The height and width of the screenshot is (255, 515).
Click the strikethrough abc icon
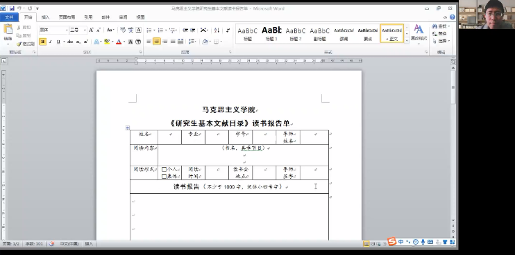point(70,42)
